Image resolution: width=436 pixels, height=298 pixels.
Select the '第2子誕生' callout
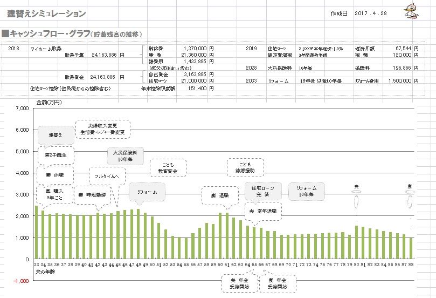pos(56,155)
